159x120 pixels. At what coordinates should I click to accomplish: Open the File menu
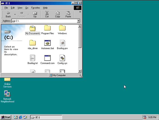pyautogui.click(x=6, y=8)
